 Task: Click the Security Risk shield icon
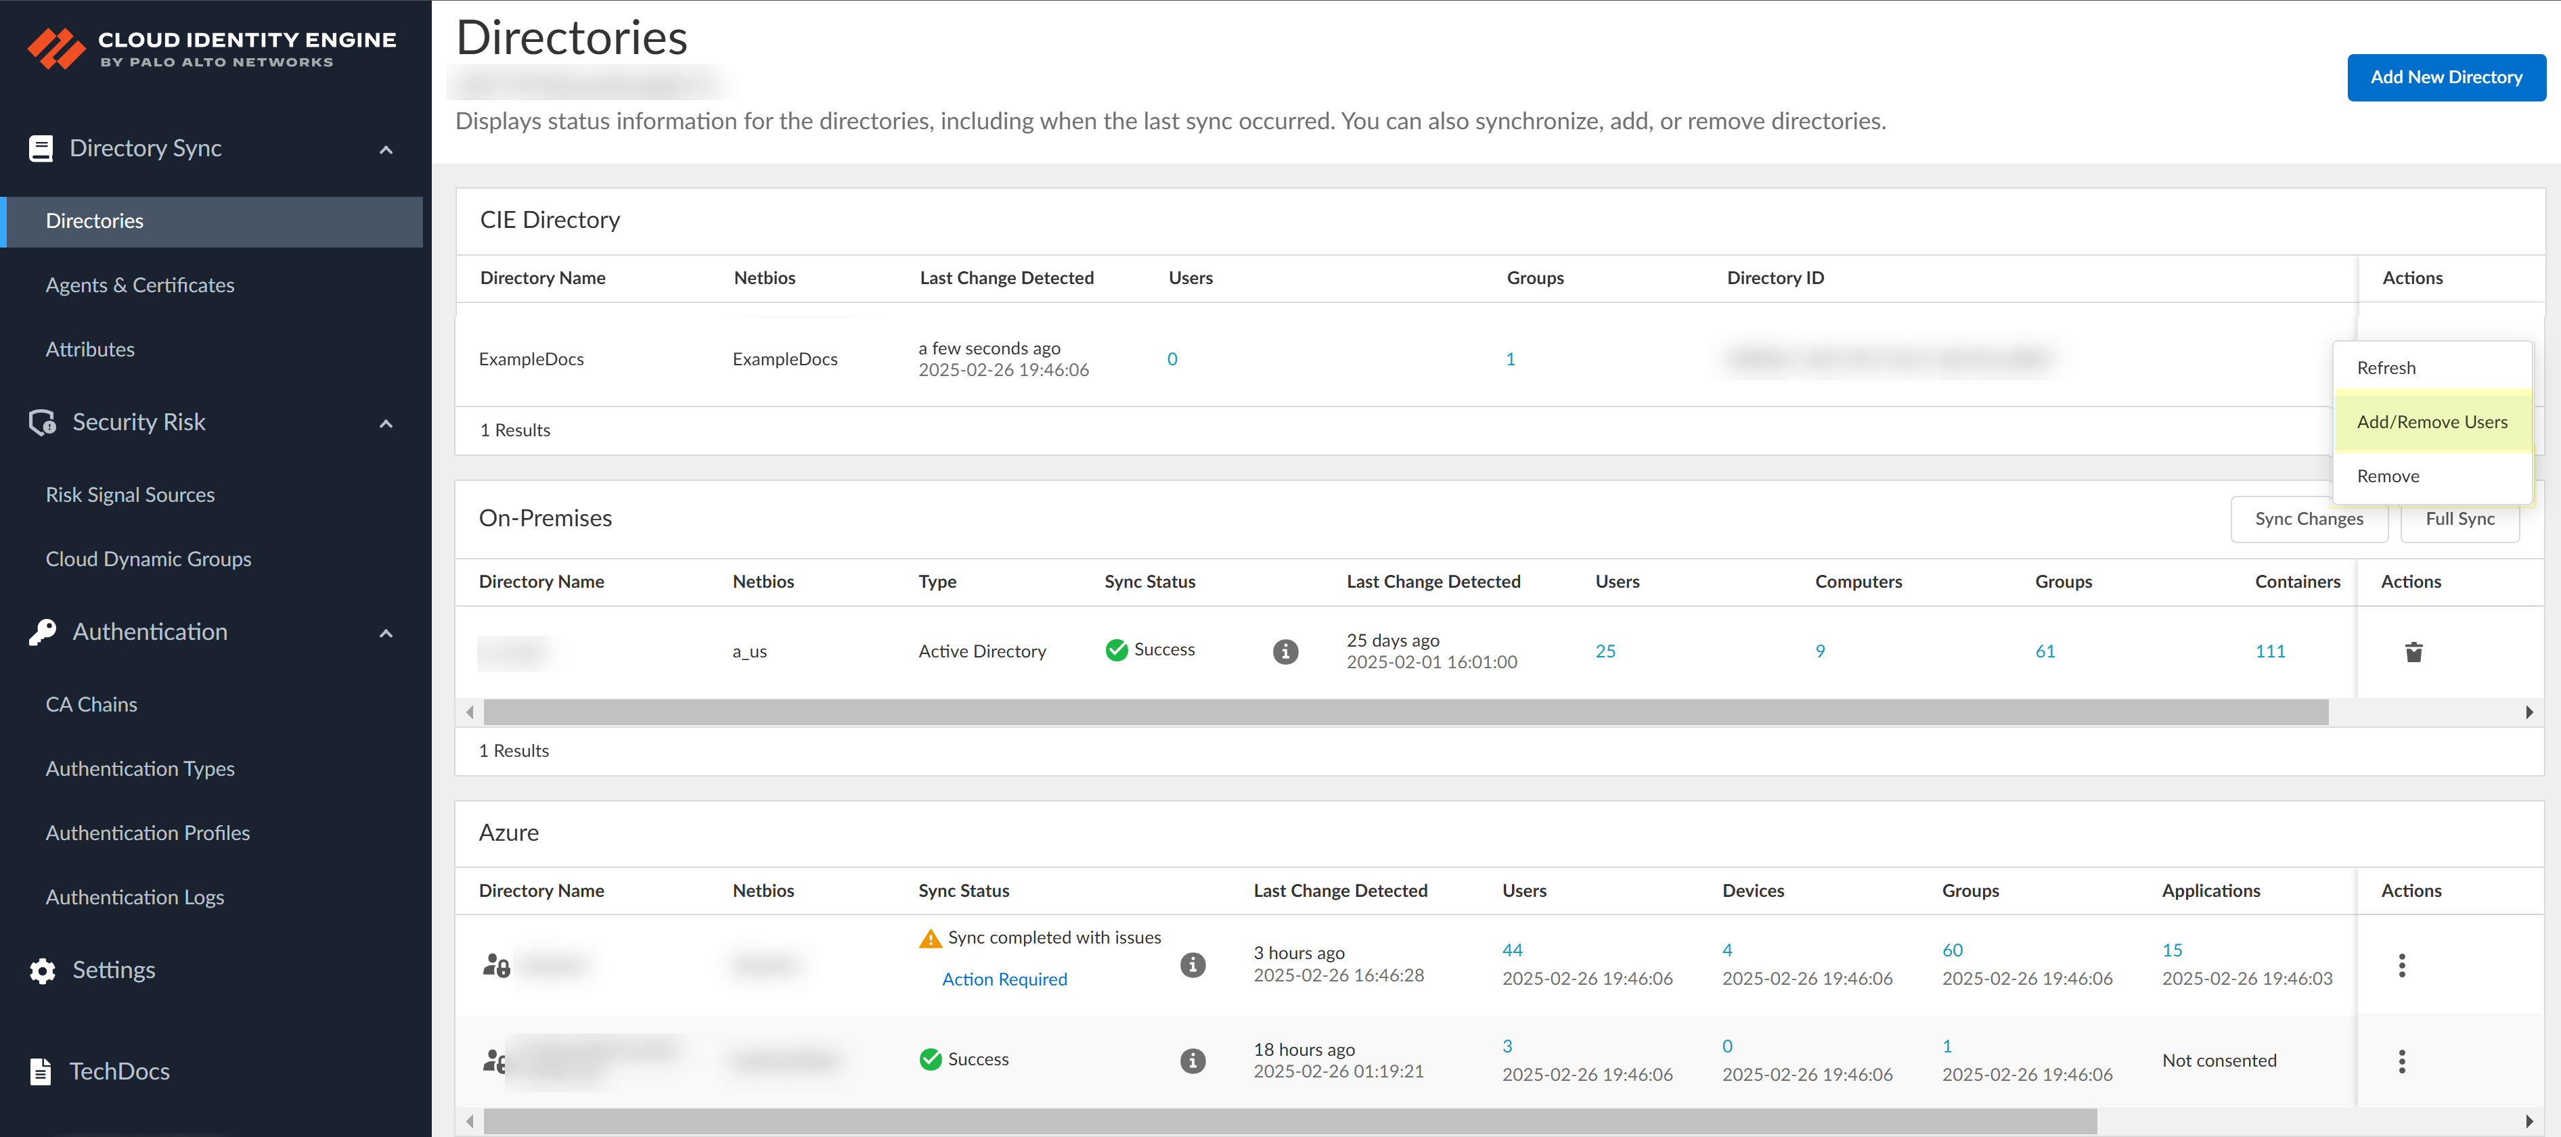coord(41,421)
